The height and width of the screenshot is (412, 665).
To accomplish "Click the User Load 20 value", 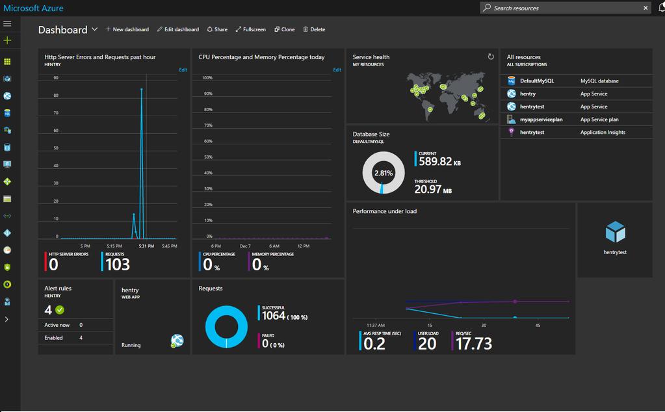I will (x=427, y=343).
